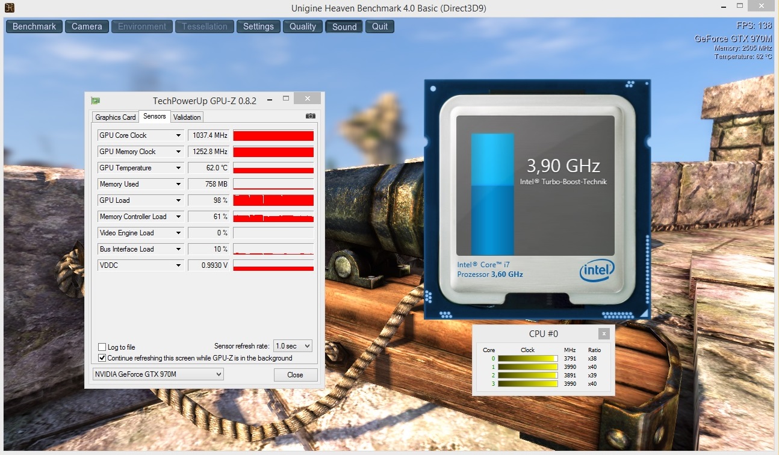Click the Memory Controller Load graph
Image resolution: width=779 pixels, height=455 pixels.
pos(273,217)
